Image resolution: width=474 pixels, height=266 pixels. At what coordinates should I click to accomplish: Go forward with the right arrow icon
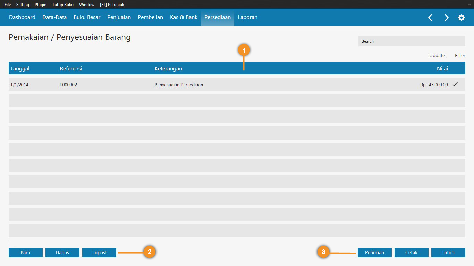pyautogui.click(x=446, y=18)
